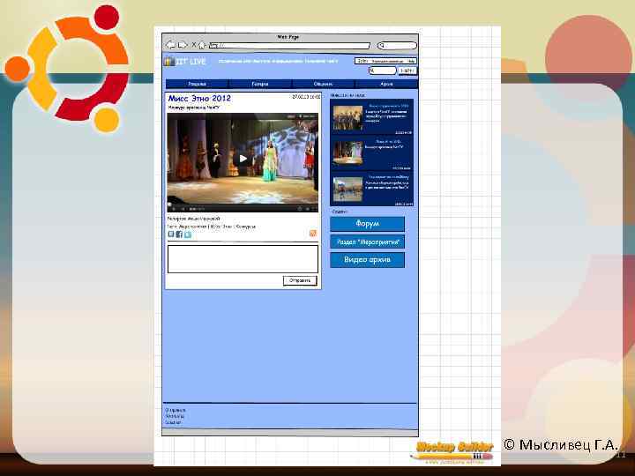
Task: Click the comment text area
Action: pyautogui.click(x=243, y=259)
